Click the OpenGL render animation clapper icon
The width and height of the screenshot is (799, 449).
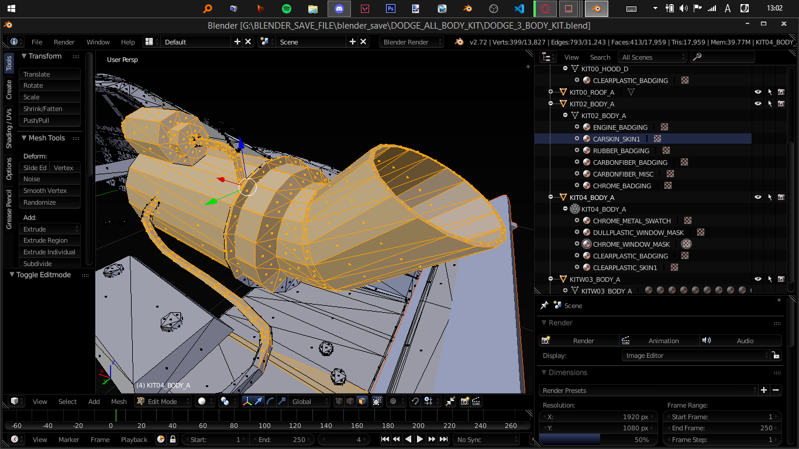coord(477,401)
